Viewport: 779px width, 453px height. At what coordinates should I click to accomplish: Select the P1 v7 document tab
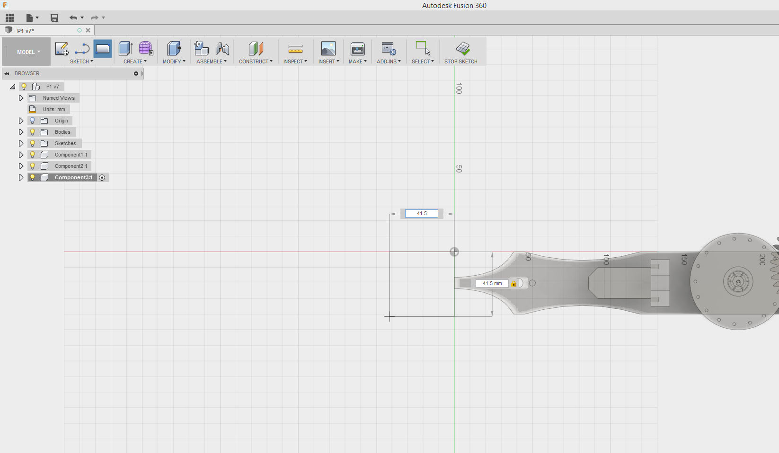click(47, 30)
